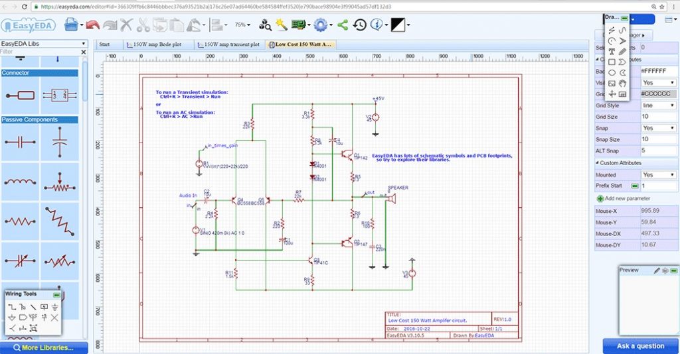Click the ALT Snap value field
680x354 pixels.
(659, 150)
